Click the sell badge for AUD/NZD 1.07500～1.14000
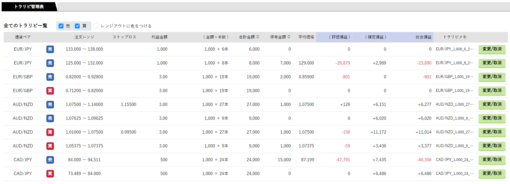510x184 pixels. pyautogui.click(x=50, y=105)
